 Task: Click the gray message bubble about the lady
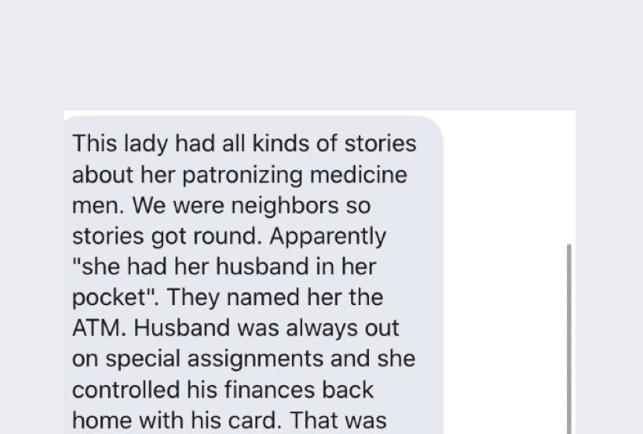pyautogui.click(x=253, y=275)
